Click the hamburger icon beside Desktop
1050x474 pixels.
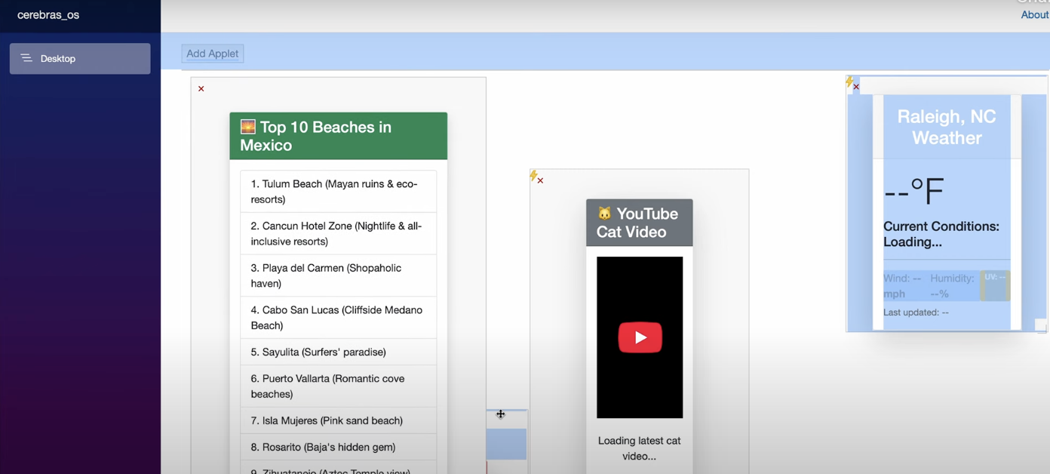click(26, 58)
